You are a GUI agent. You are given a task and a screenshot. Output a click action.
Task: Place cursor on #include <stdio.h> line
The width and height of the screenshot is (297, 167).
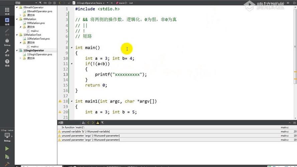97,9
